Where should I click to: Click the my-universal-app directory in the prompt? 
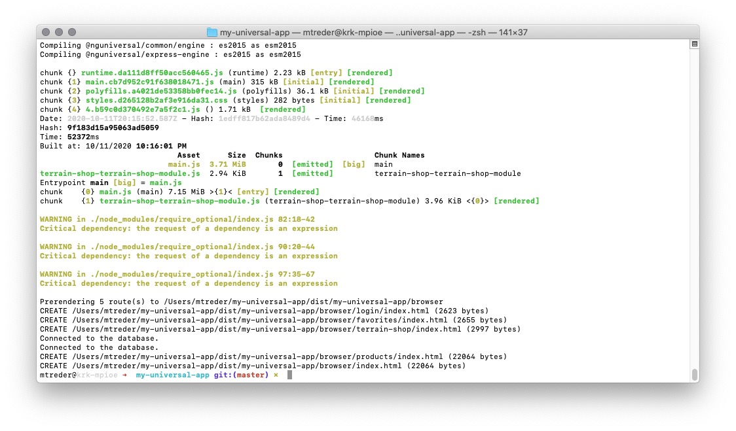click(x=173, y=375)
